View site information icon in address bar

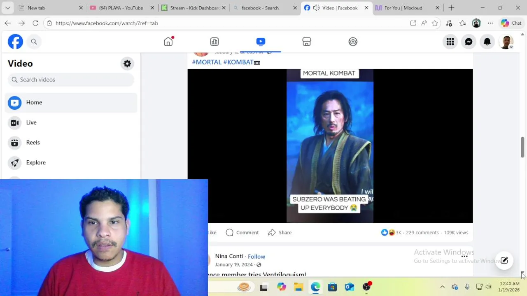point(49,23)
